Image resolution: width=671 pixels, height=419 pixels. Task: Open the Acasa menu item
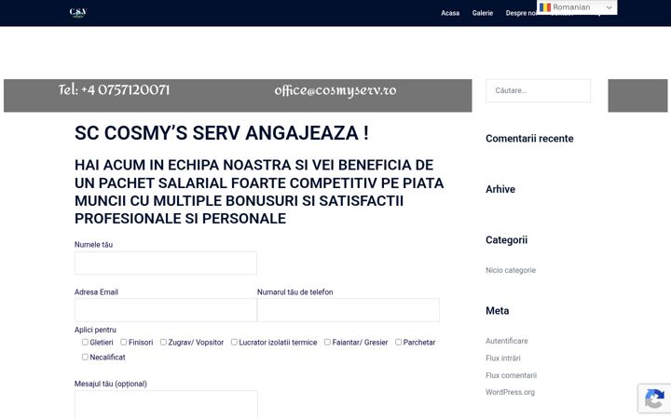tap(450, 13)
